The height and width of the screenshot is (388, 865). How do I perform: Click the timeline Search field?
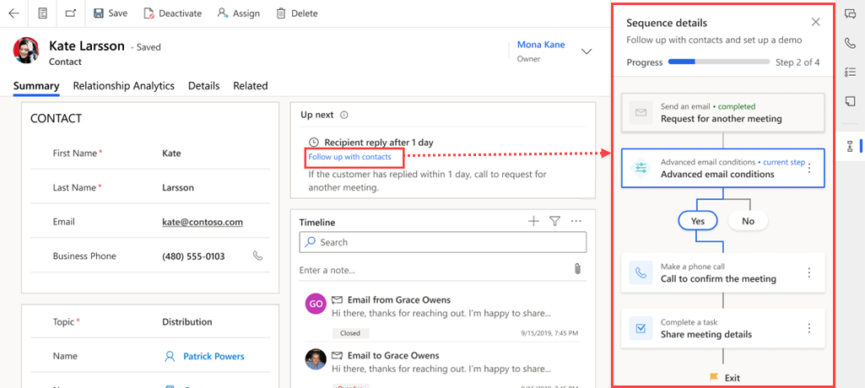(443, 242)
